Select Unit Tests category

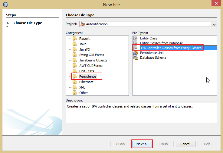point(87,71)
